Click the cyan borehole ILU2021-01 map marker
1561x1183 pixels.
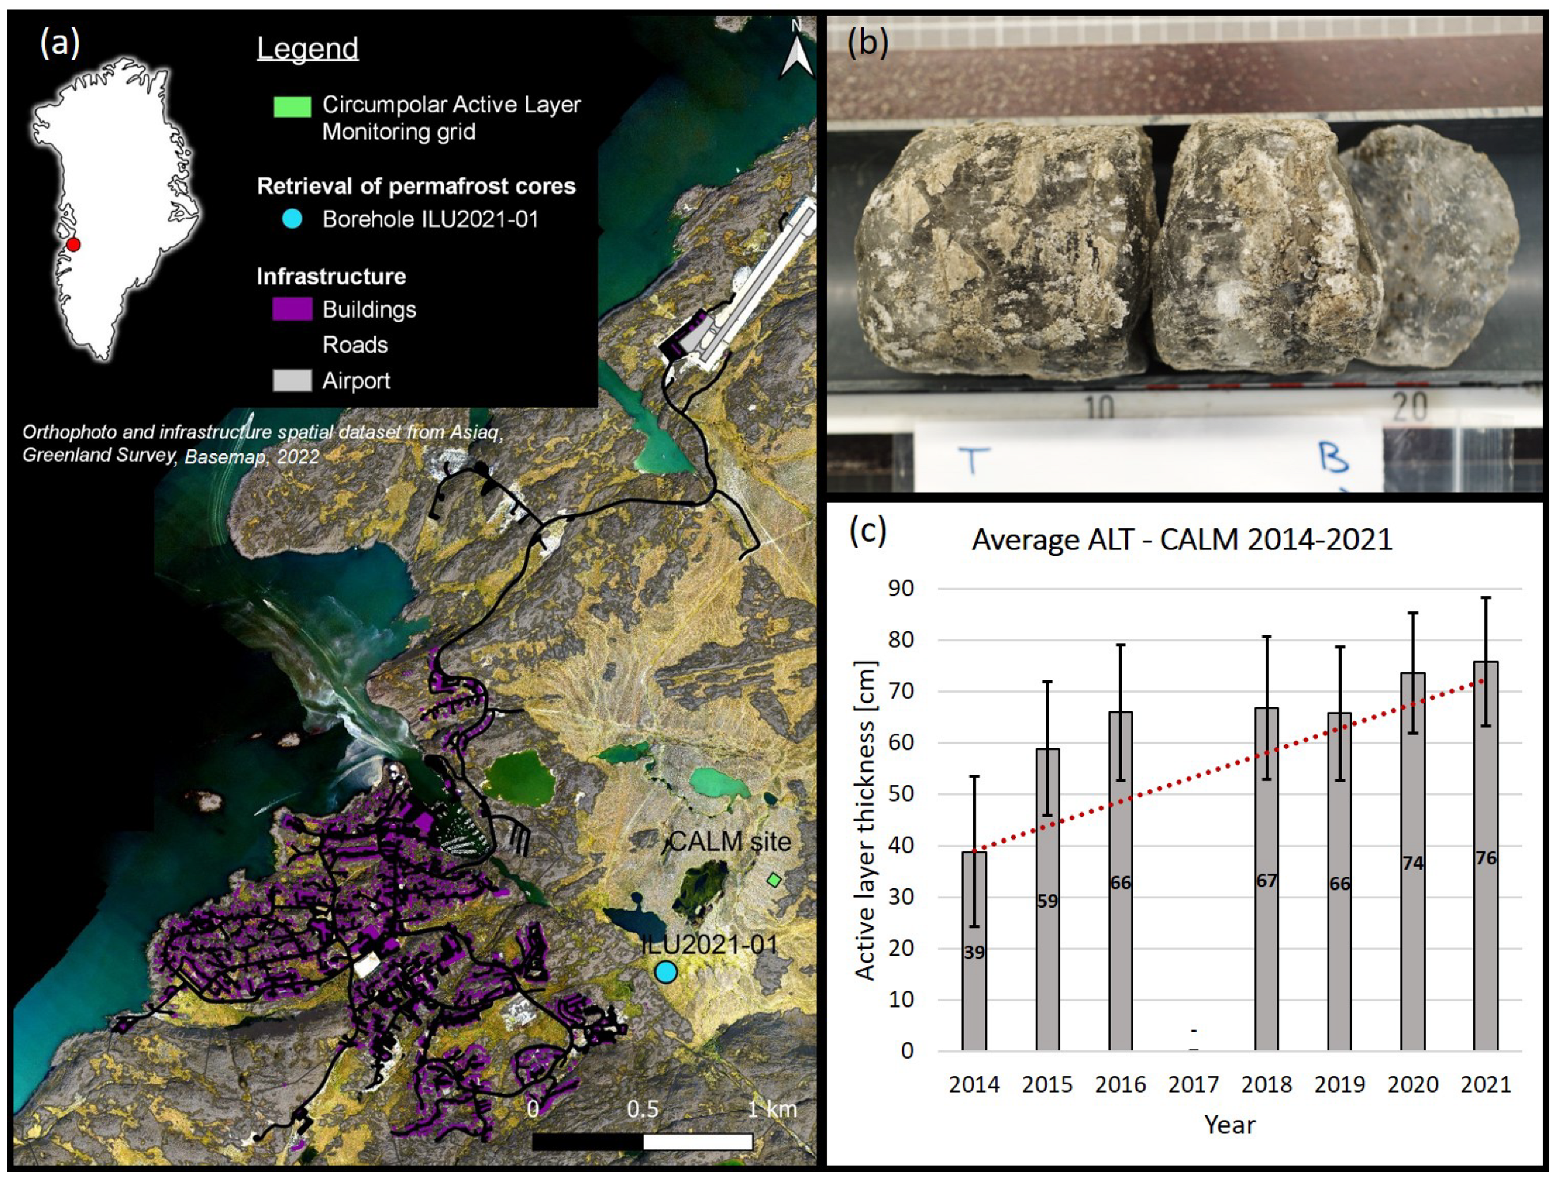pyautogui.click(x=666, y=972)
